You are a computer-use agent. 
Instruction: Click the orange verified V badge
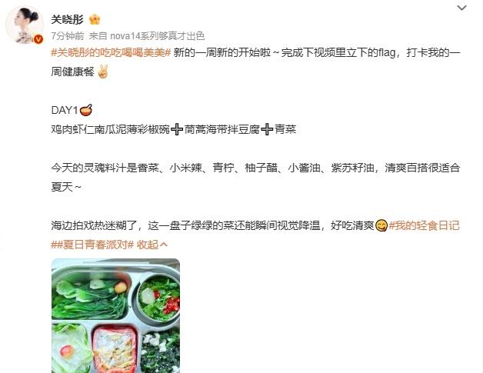point(38,39)
